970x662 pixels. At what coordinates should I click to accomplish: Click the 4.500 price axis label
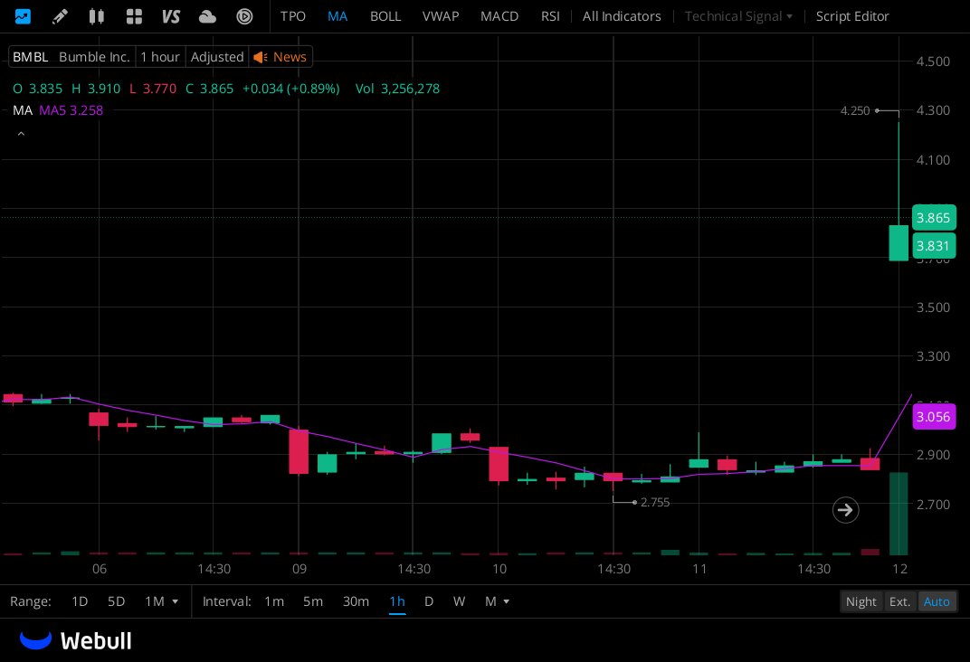[x=933, y=61]
